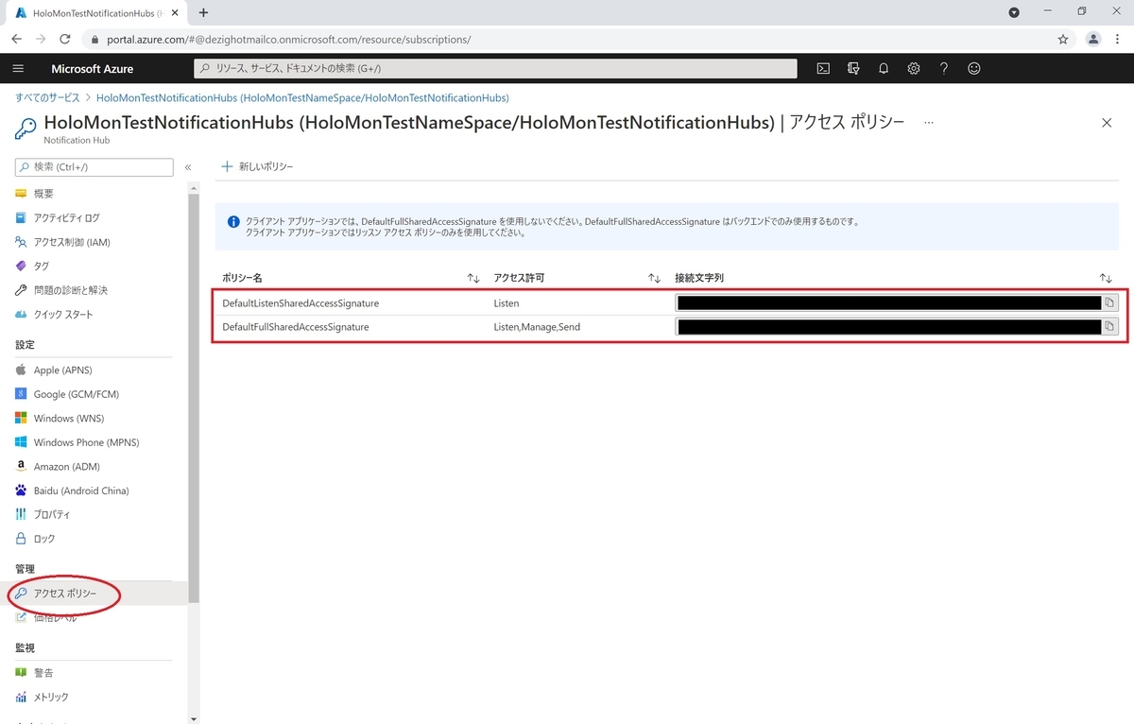Select the access policy (アクセス ポリシー) item
The width and height of the screenshot is (1134, 724).
coord(94,594)
